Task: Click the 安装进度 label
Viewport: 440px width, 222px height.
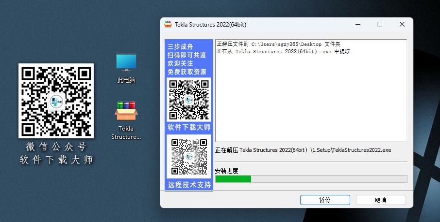Action: (x=226, y=171)
